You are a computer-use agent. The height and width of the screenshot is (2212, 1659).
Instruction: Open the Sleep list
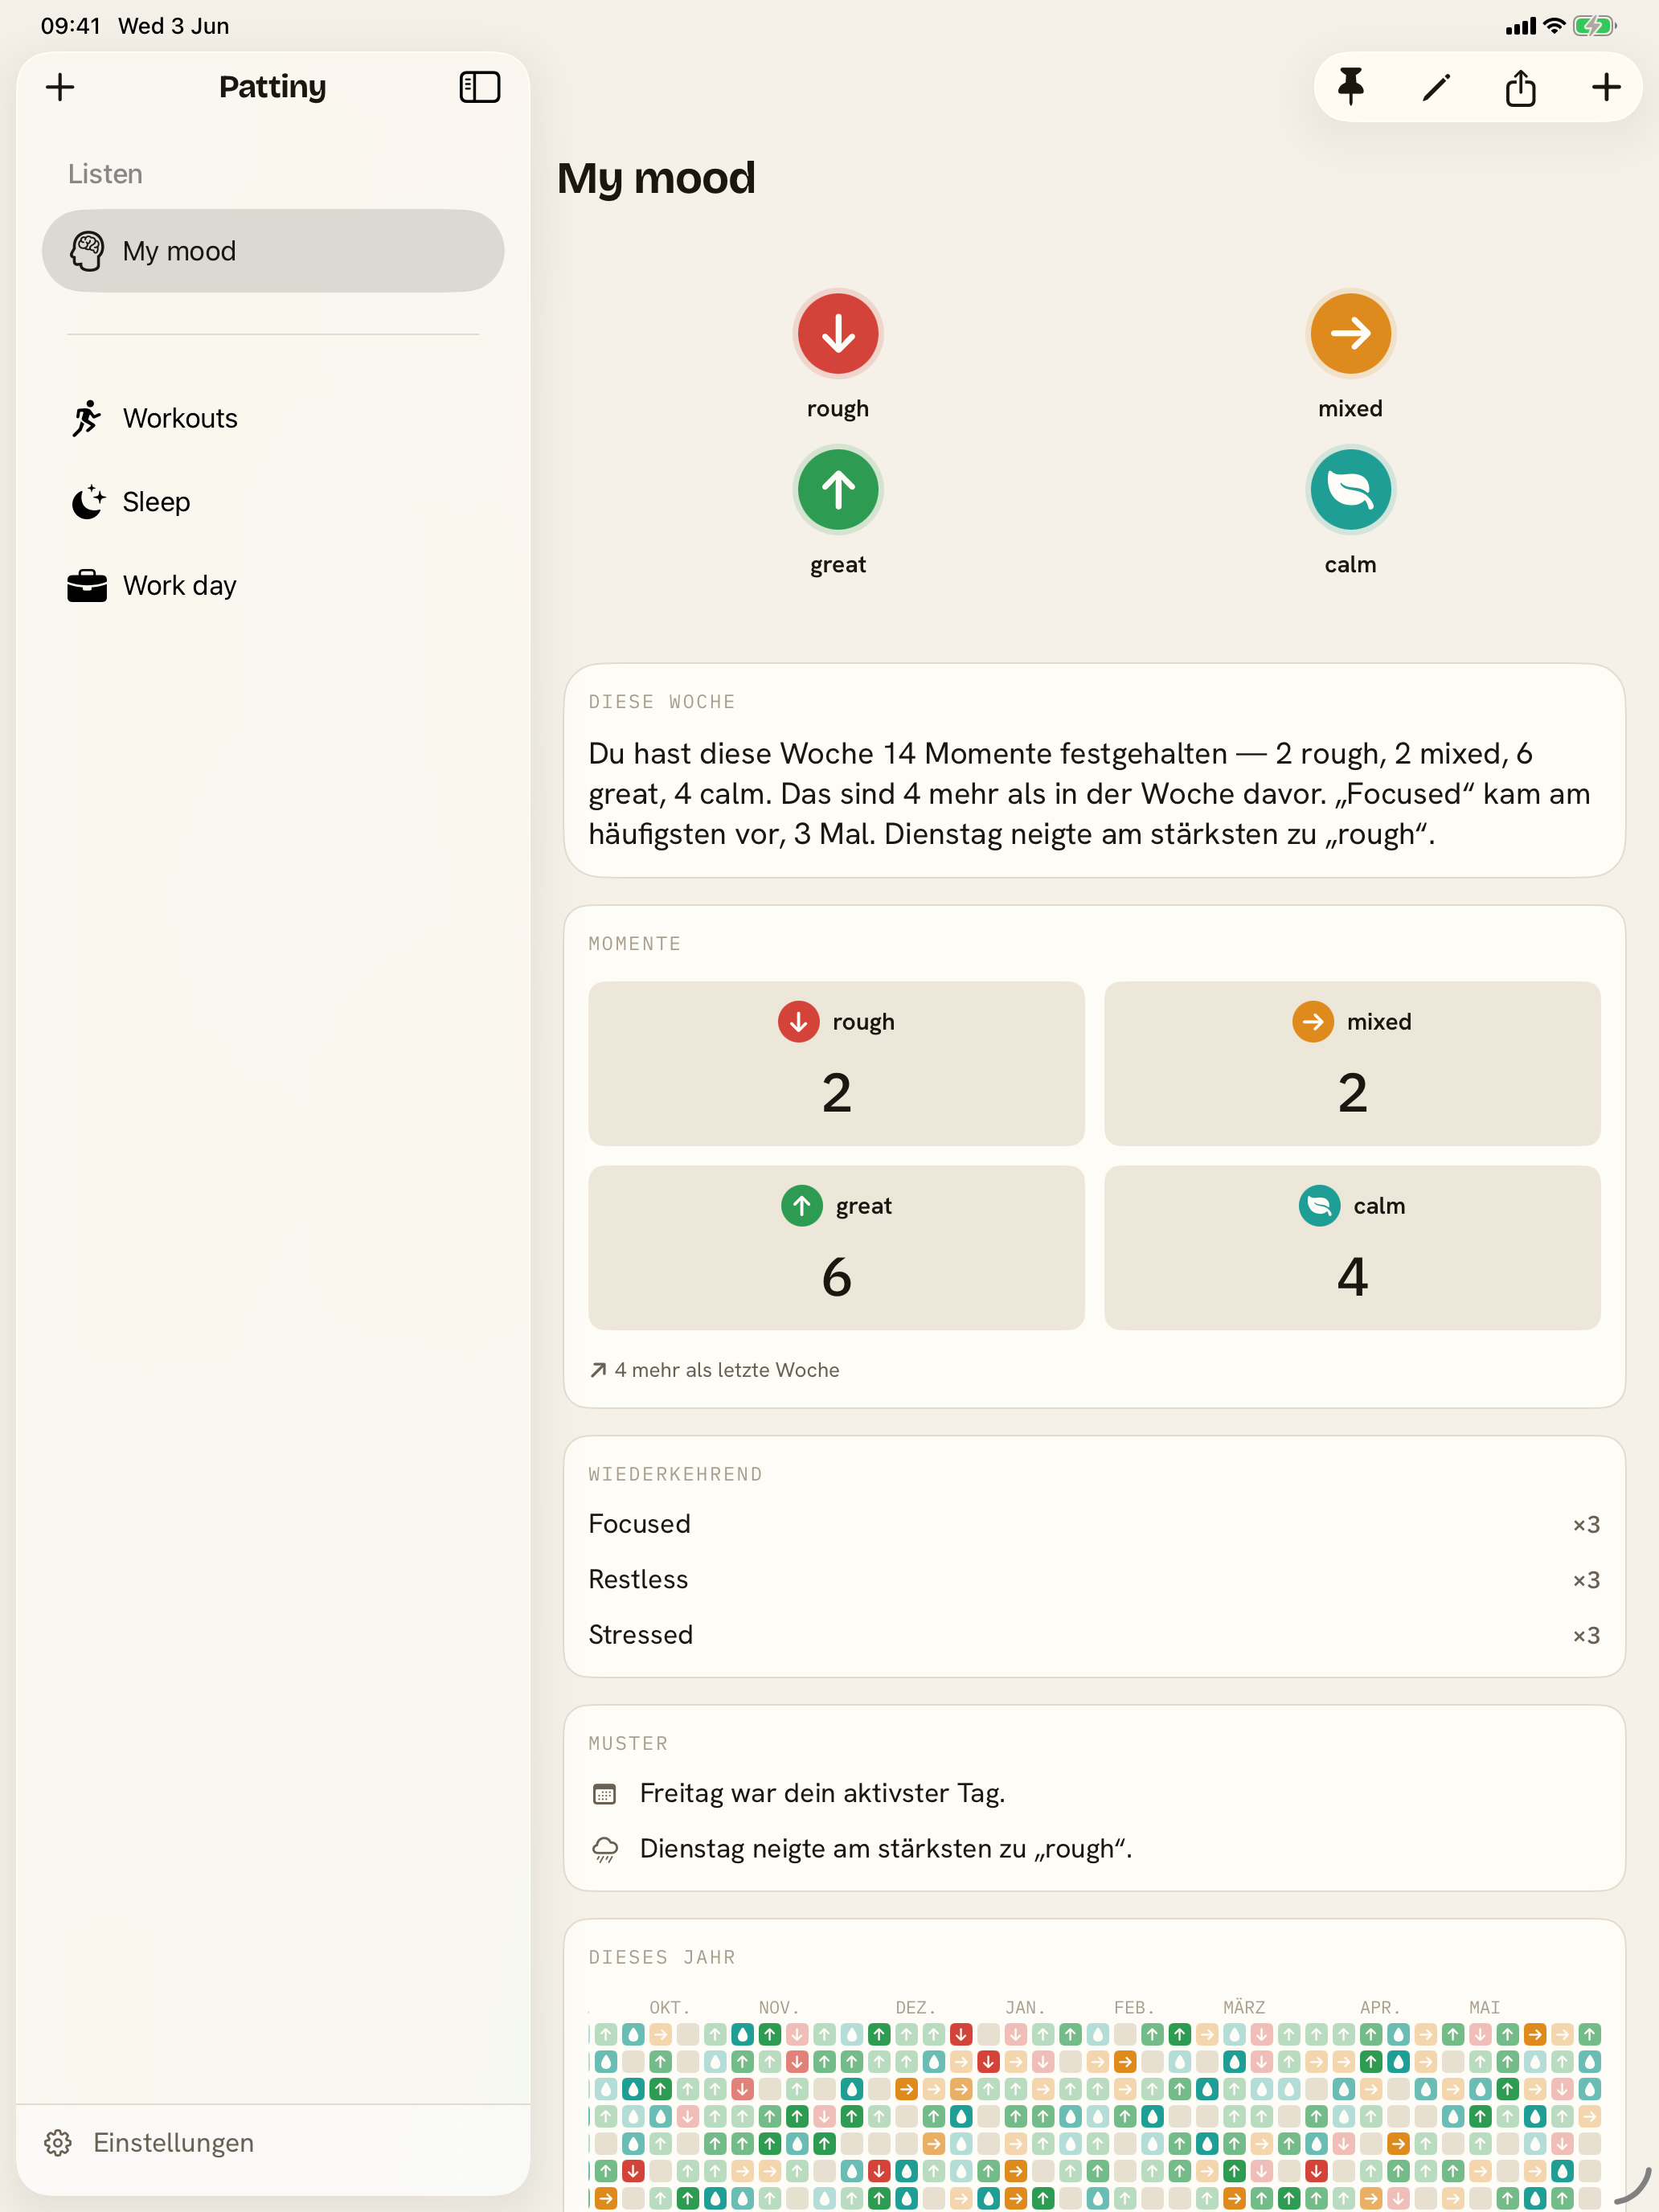(x=273, y=502)
